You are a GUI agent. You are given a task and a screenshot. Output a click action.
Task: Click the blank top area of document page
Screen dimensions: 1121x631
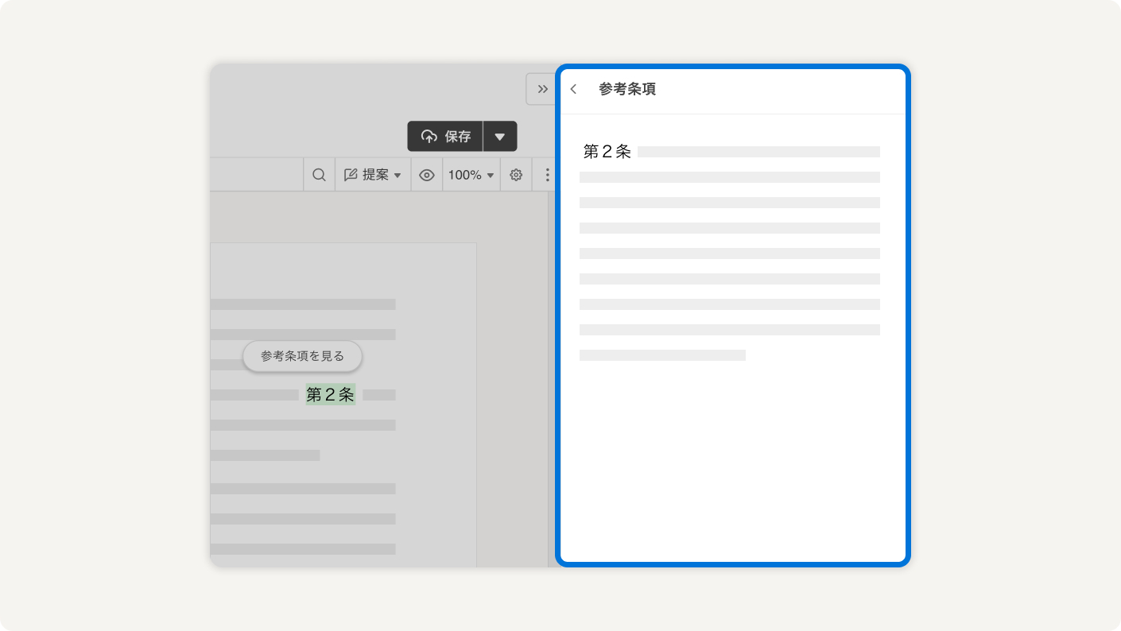[342, 269]
